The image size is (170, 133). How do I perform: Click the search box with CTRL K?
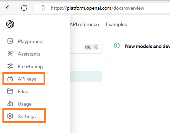coord(86,47)
